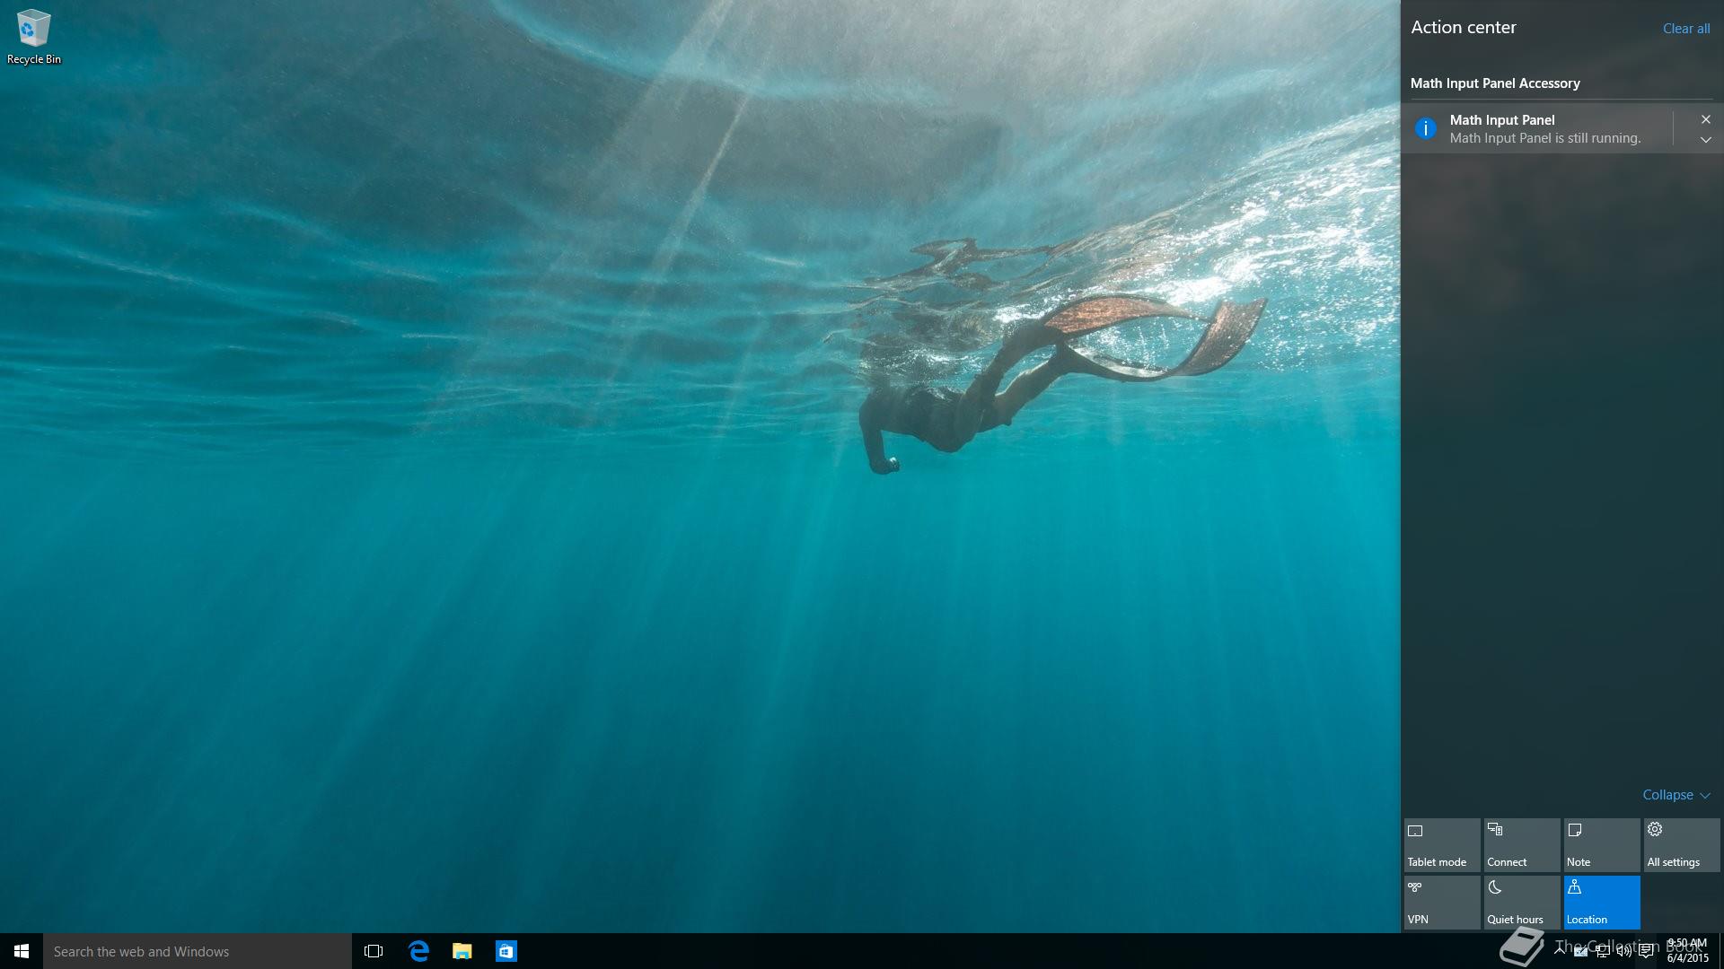Open the clock showing 9:50 AM

point(1687,951)
